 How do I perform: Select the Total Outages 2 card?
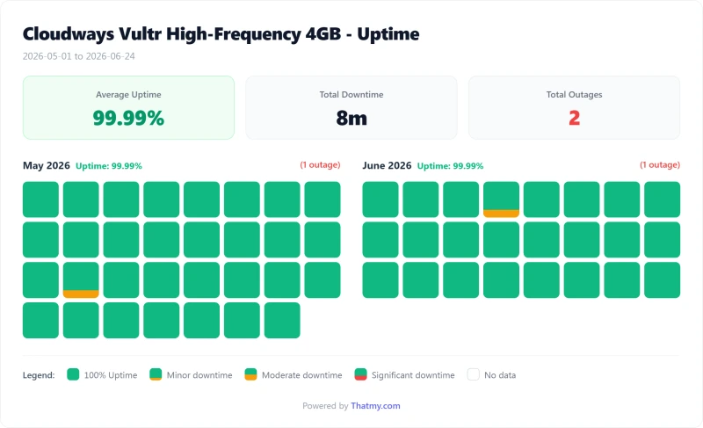tap(574, 107)
